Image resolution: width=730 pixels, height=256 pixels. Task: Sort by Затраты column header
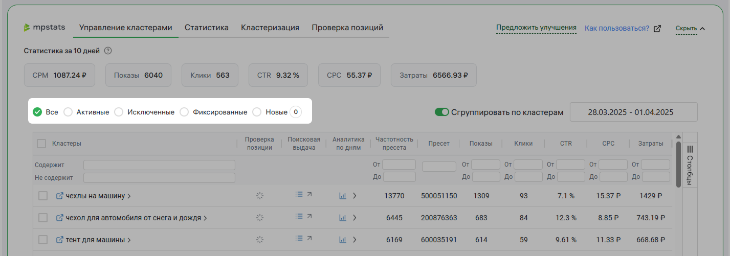[651, 144]
